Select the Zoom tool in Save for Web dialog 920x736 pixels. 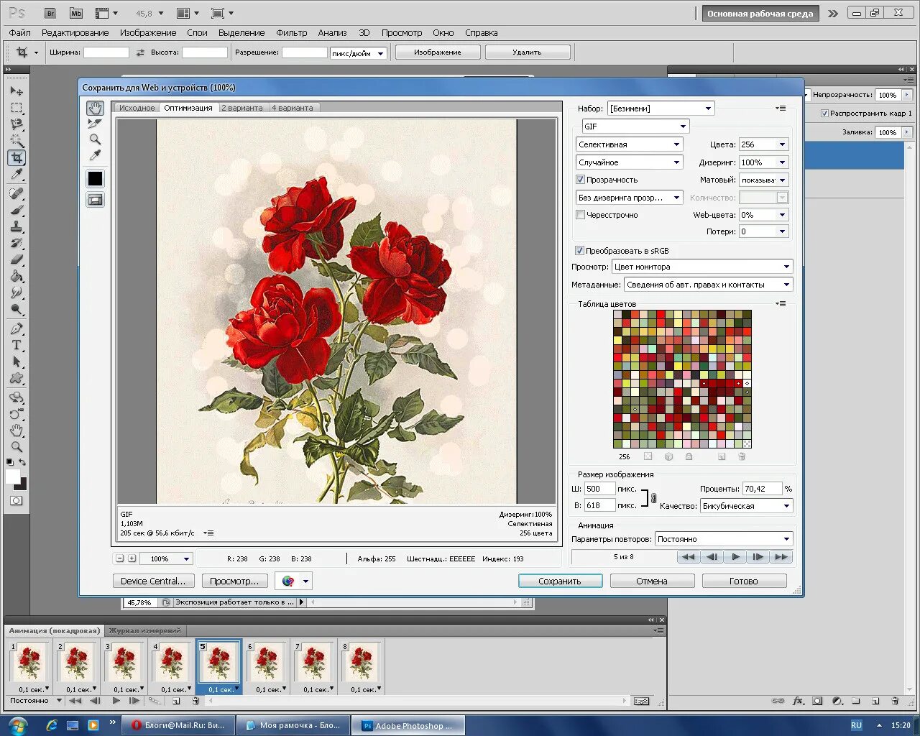(95, 139)
